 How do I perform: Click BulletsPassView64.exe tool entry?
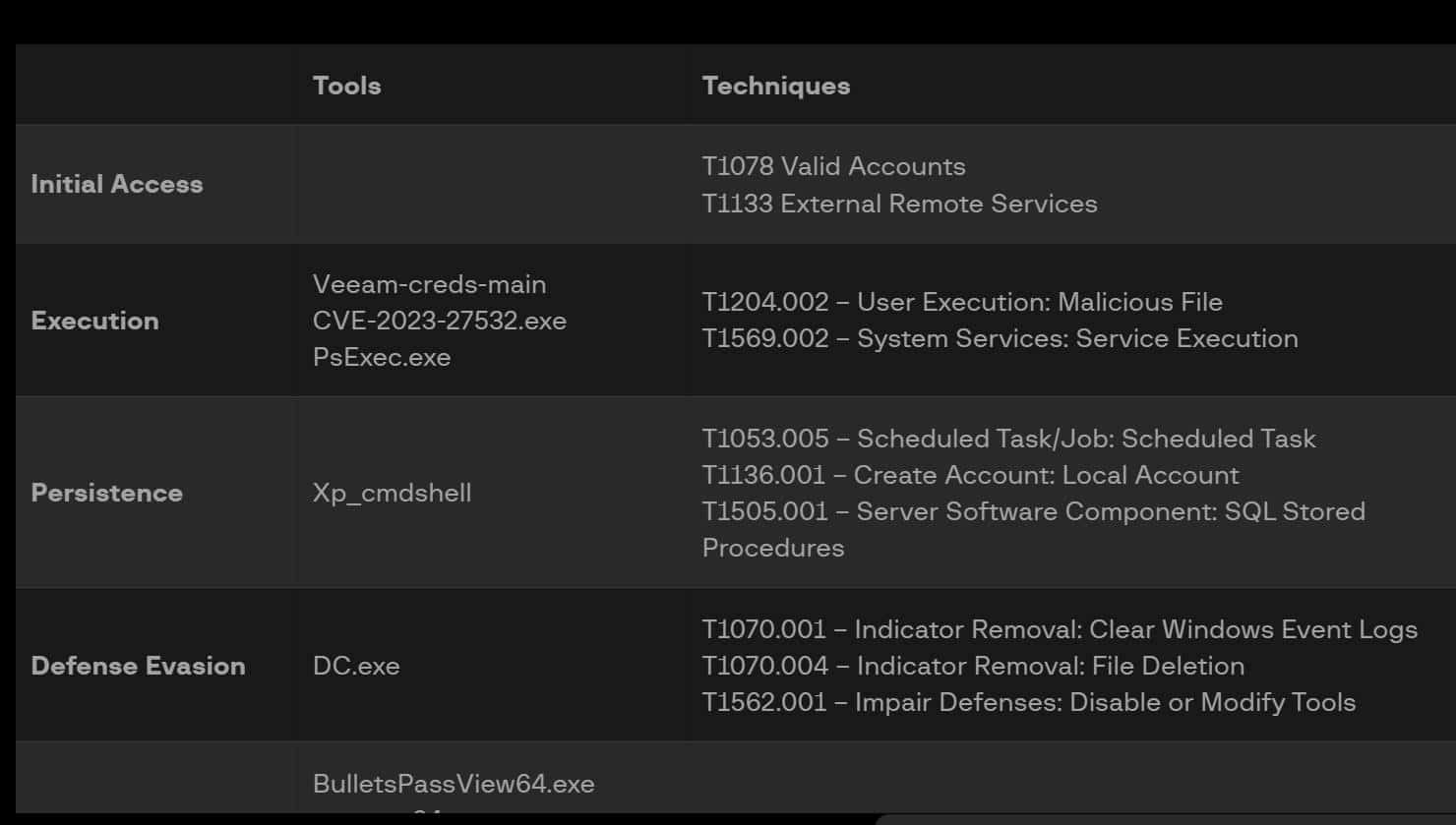click(x=454, y=784)
